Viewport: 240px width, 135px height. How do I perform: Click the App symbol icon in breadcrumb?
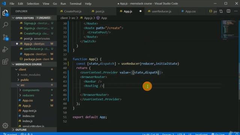coord(98,18)
